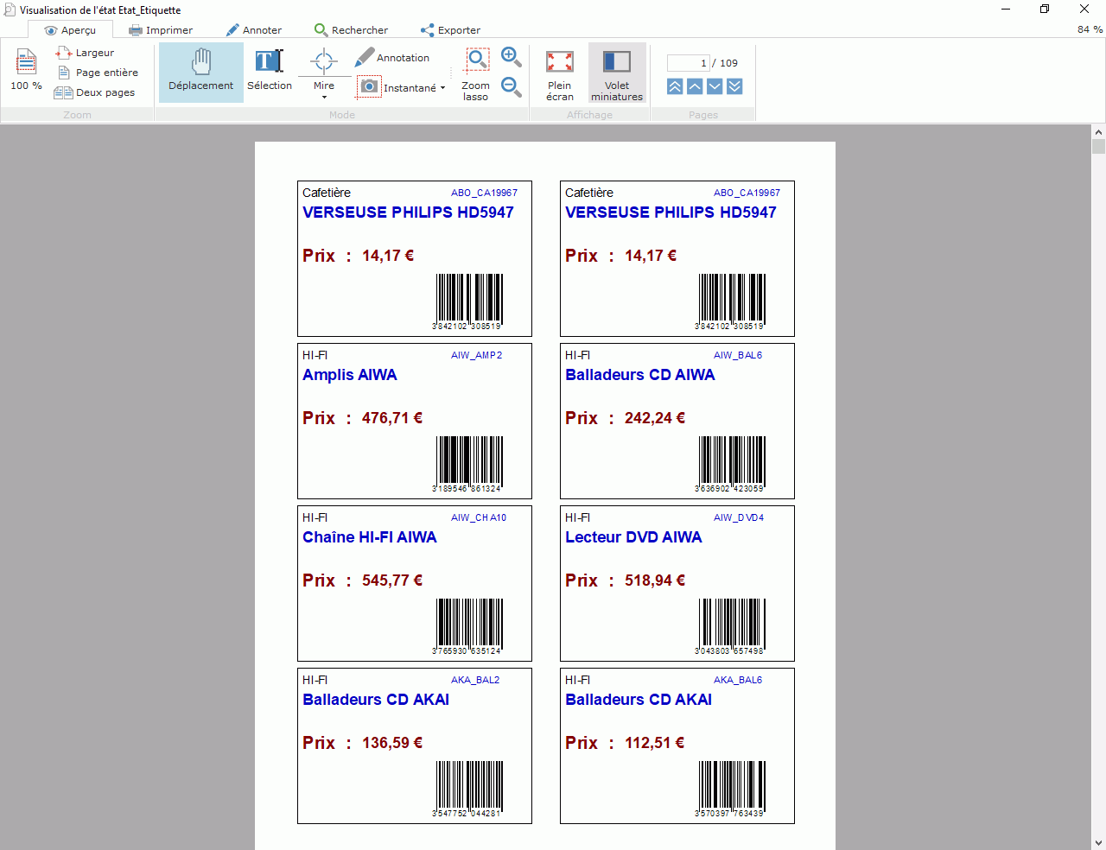Click the Chaîne HI-FI AIWA label title
This screenshot has width=1106, height=850.
(x=370, y=537)
